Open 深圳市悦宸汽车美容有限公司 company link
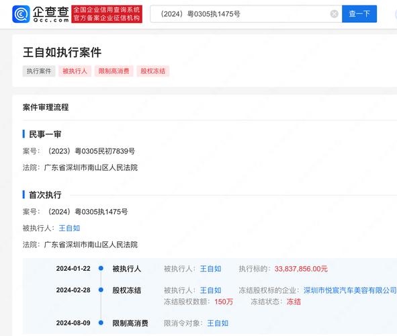Screen dimensions: 397x336 [350, 290]
